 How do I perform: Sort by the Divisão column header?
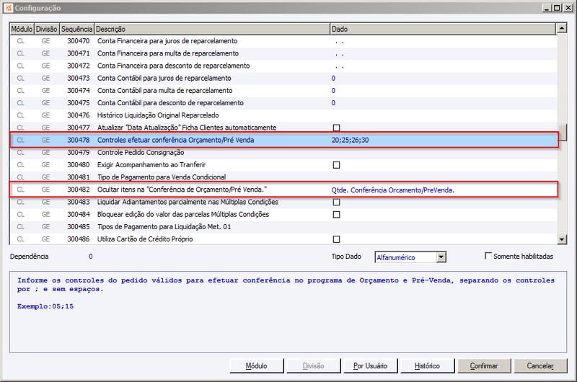click(47, 29)
